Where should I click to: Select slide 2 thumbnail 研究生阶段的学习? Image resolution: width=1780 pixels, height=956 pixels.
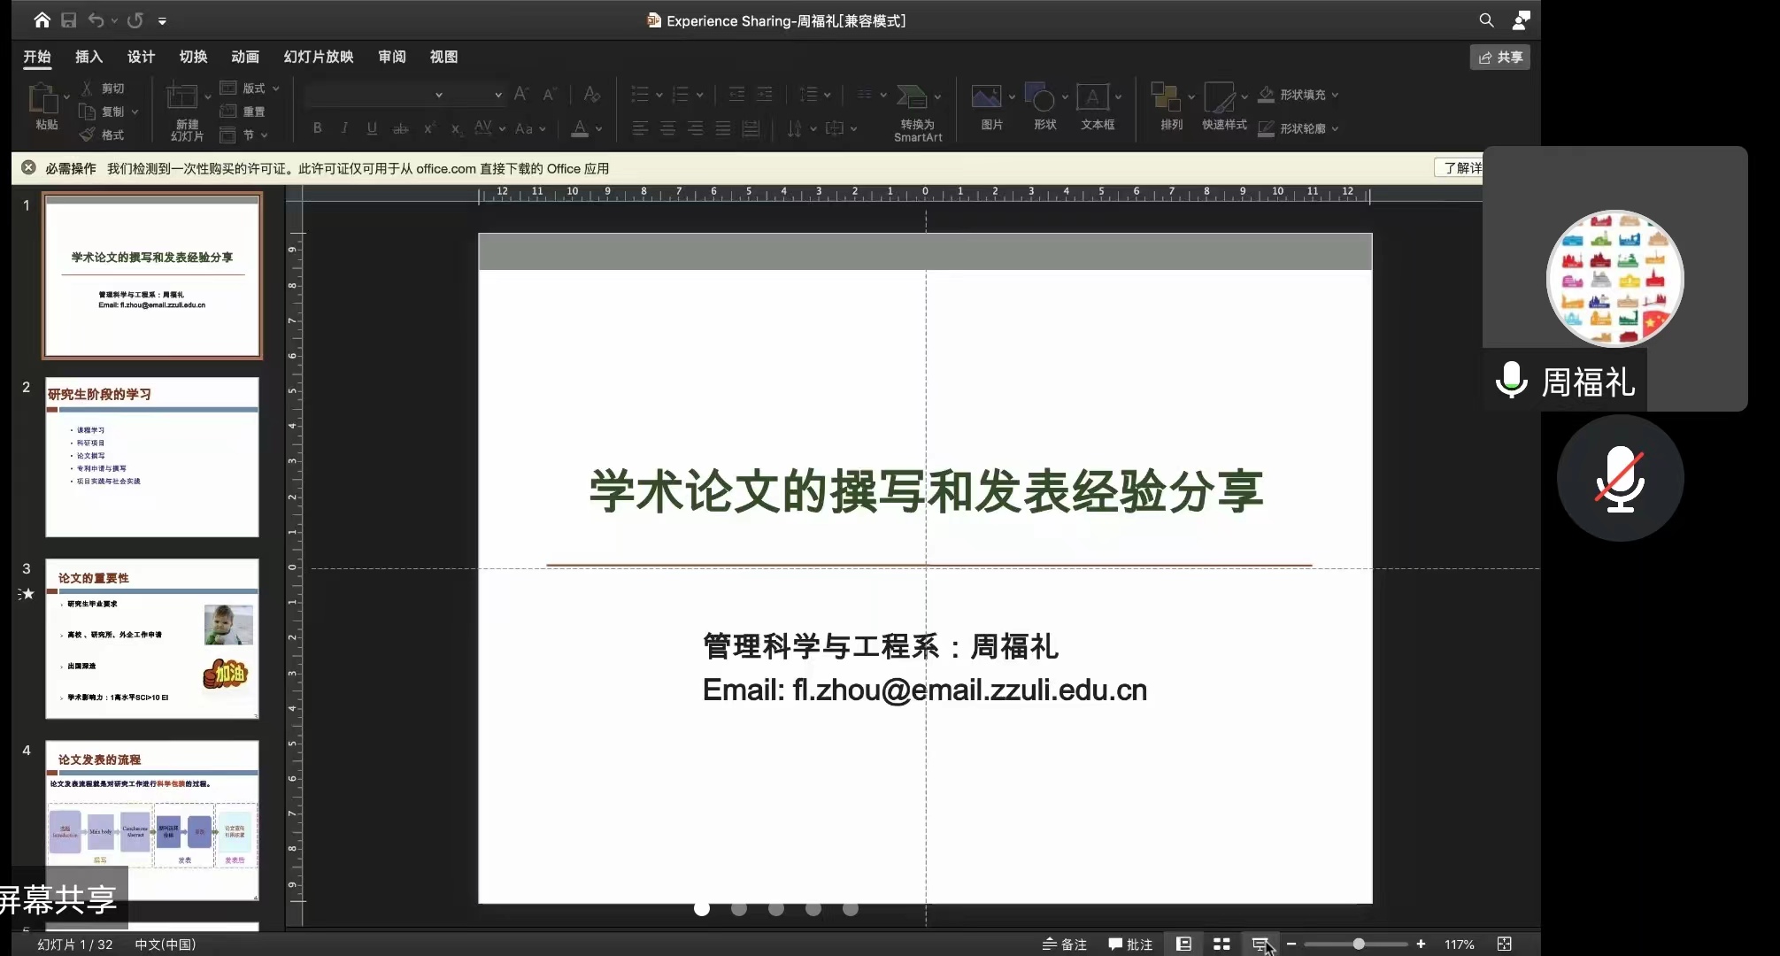(x=152, y=457)
